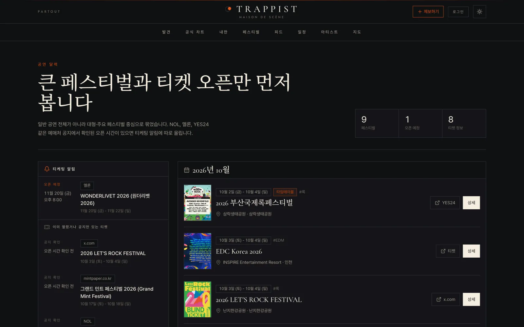
Task: Open the 지도 page
Action: pyautogui.click(x=357, y=32)
